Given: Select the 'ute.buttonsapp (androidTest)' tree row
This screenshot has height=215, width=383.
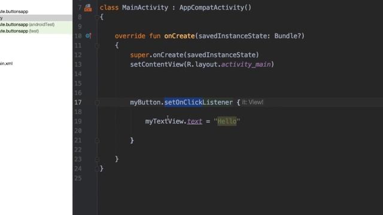Looking at the screenshot, I should point(36,24).
